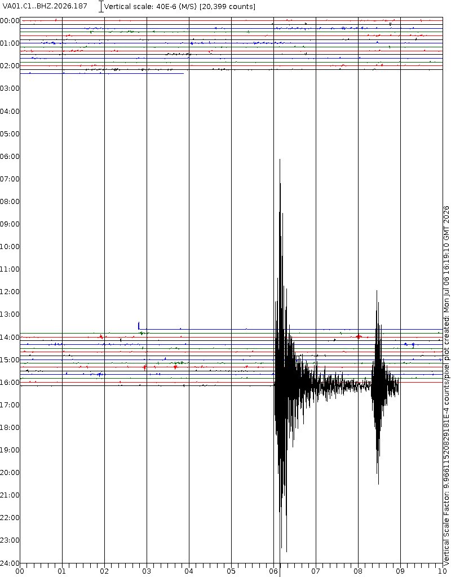The image size is (451, 577).
Task: Select the 12:00 hour label
Action: point(10,292)
